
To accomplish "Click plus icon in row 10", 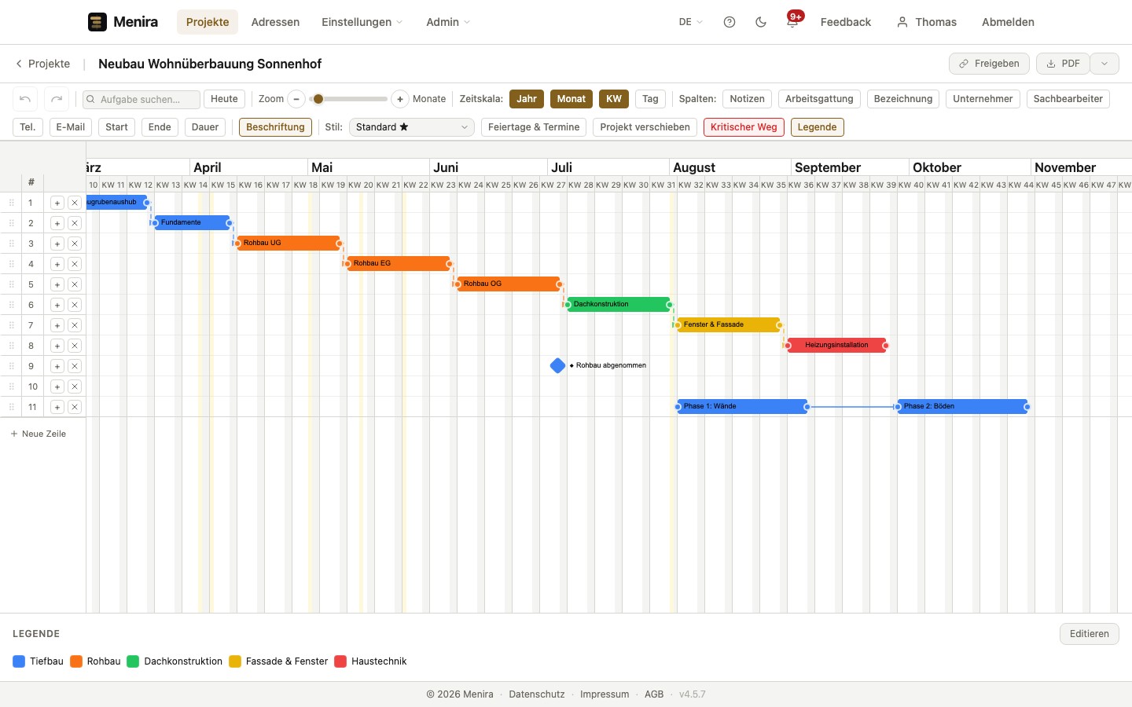I will point(57,386).
